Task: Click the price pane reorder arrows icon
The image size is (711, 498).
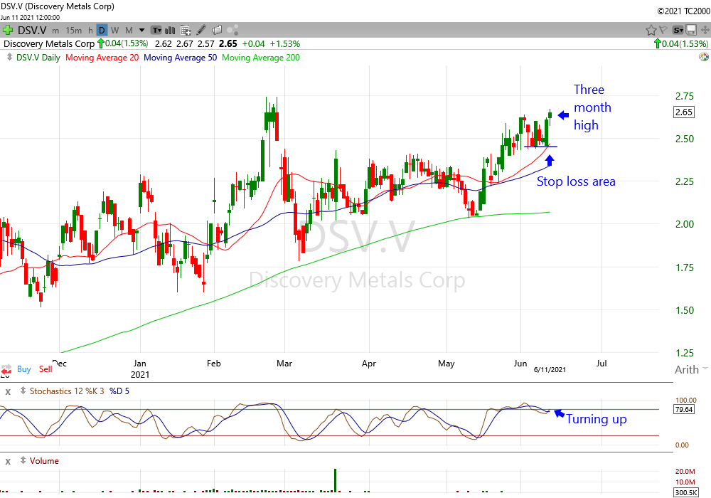Action: coord(9,57)
